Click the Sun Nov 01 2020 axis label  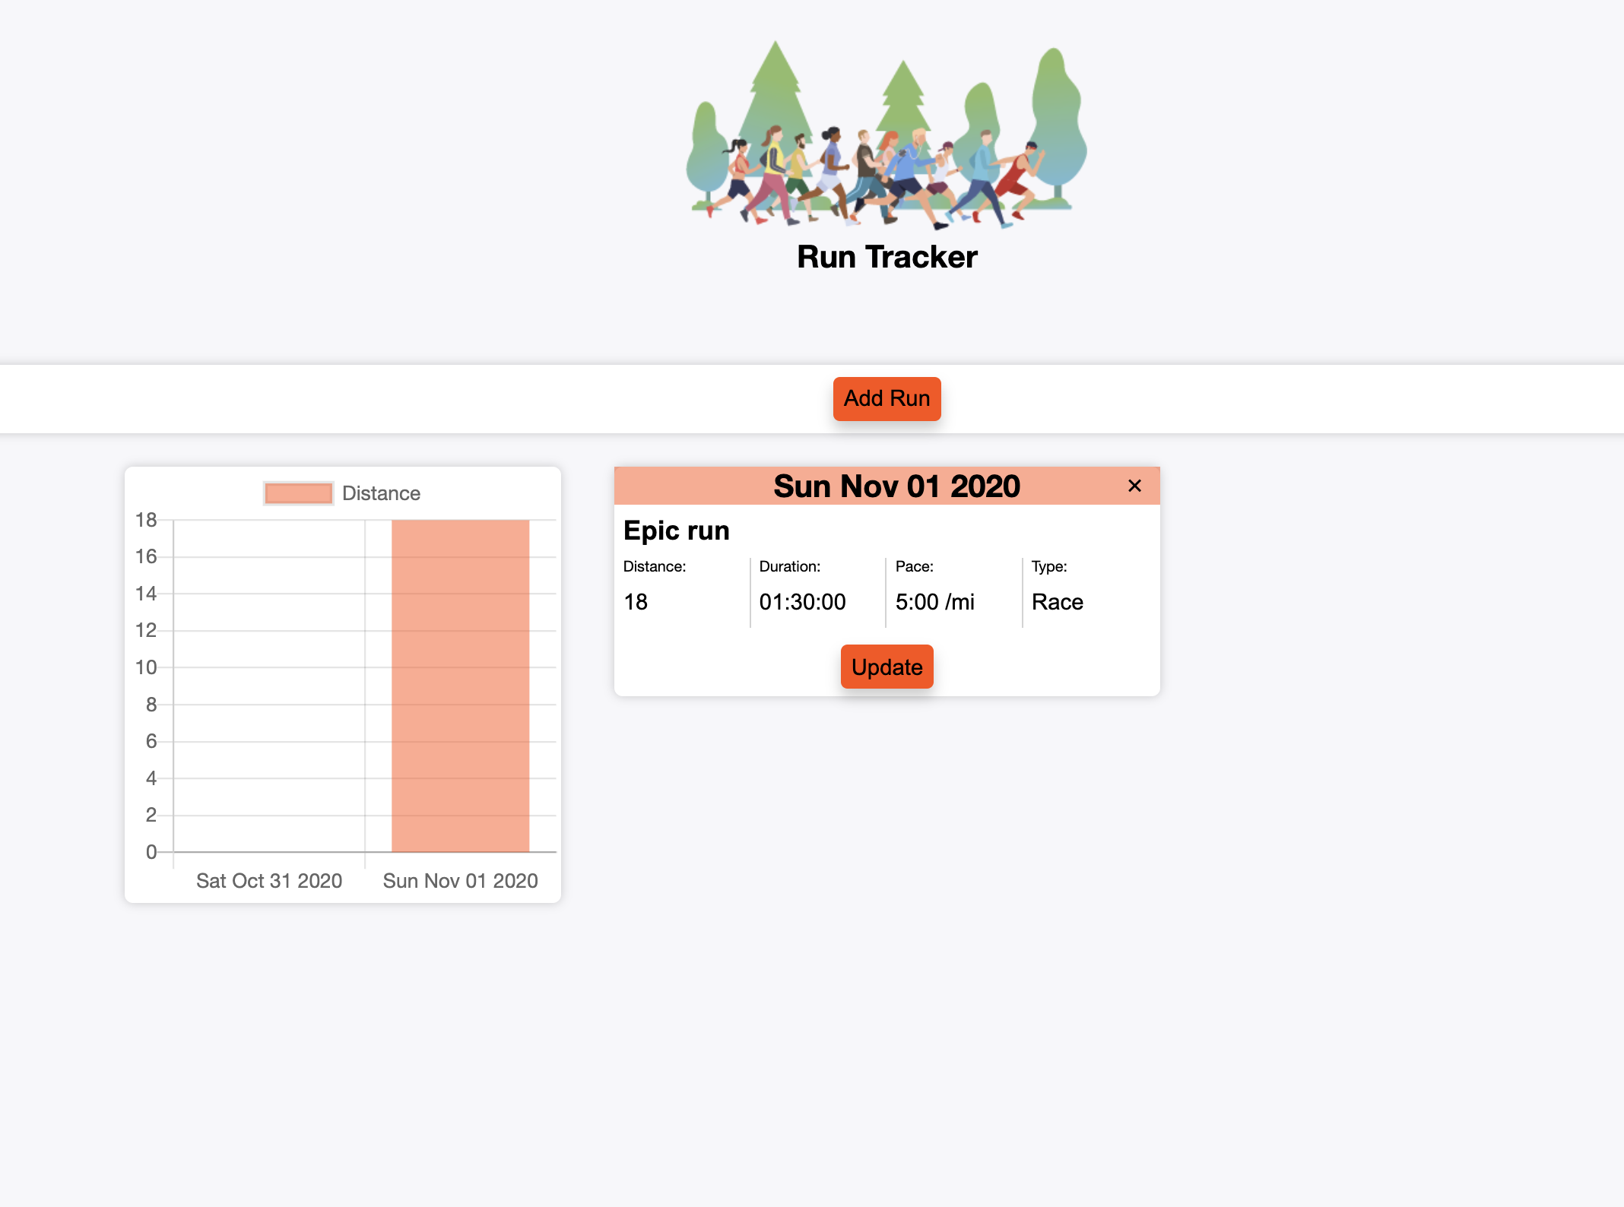click(x=460, y=881)
